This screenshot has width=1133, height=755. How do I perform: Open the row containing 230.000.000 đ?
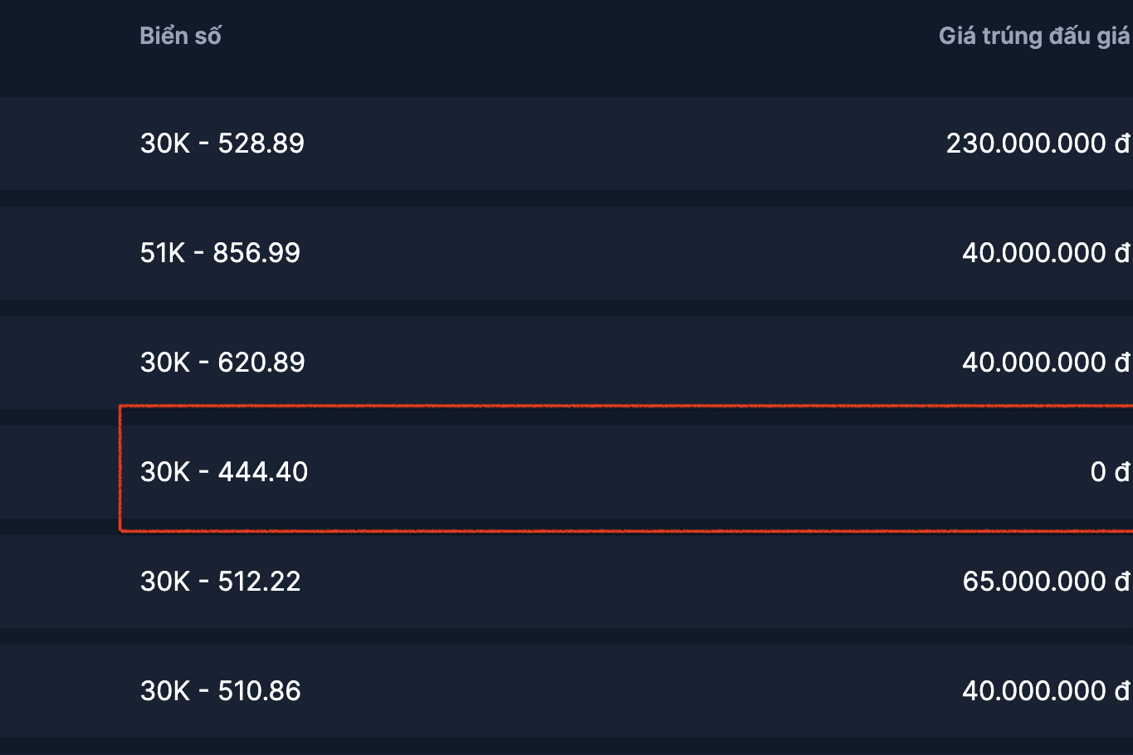[581, 144]
